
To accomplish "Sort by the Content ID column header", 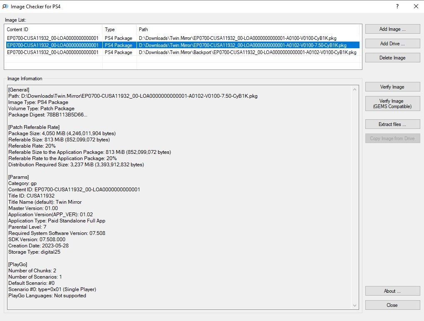I will (x=53, y=30).
